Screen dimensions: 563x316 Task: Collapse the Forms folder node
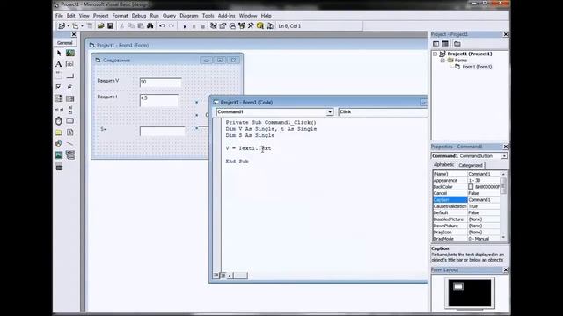click(x=442, y=61)
